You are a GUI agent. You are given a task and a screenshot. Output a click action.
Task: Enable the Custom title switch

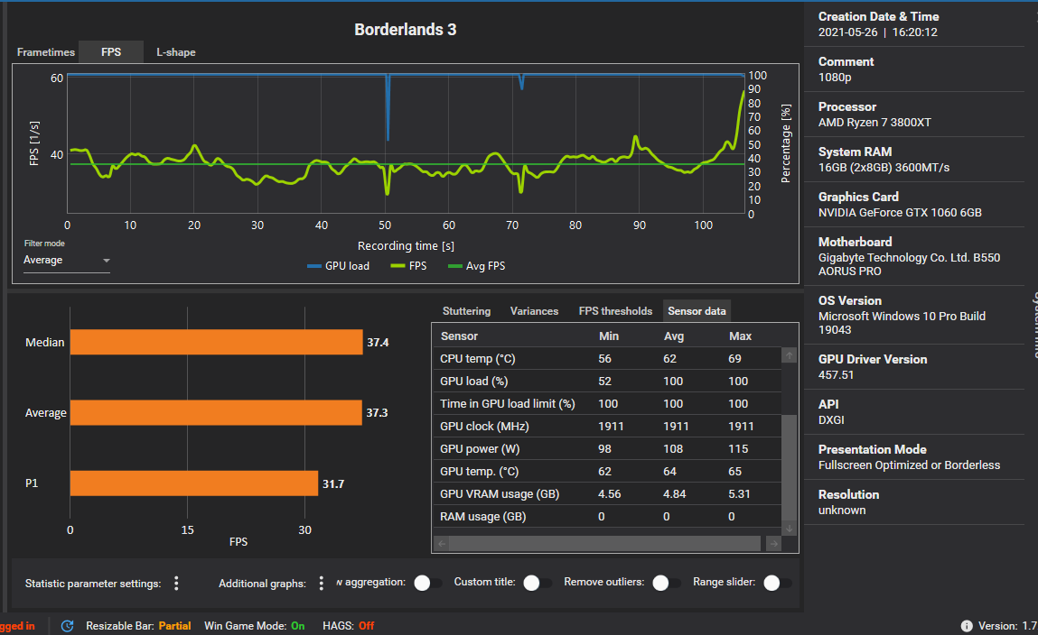(x=537, y=583)
